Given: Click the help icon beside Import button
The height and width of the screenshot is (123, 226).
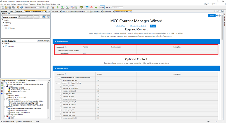Looking at the screenshot, I should point(217,16).
